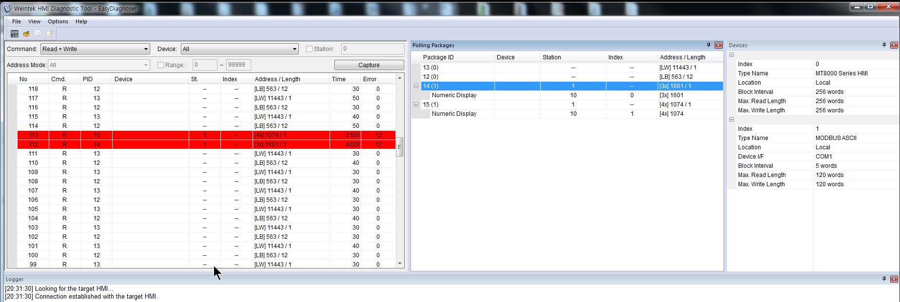Pin the Devices panel
Screen dimensions: 900x302
coord(884,45)
